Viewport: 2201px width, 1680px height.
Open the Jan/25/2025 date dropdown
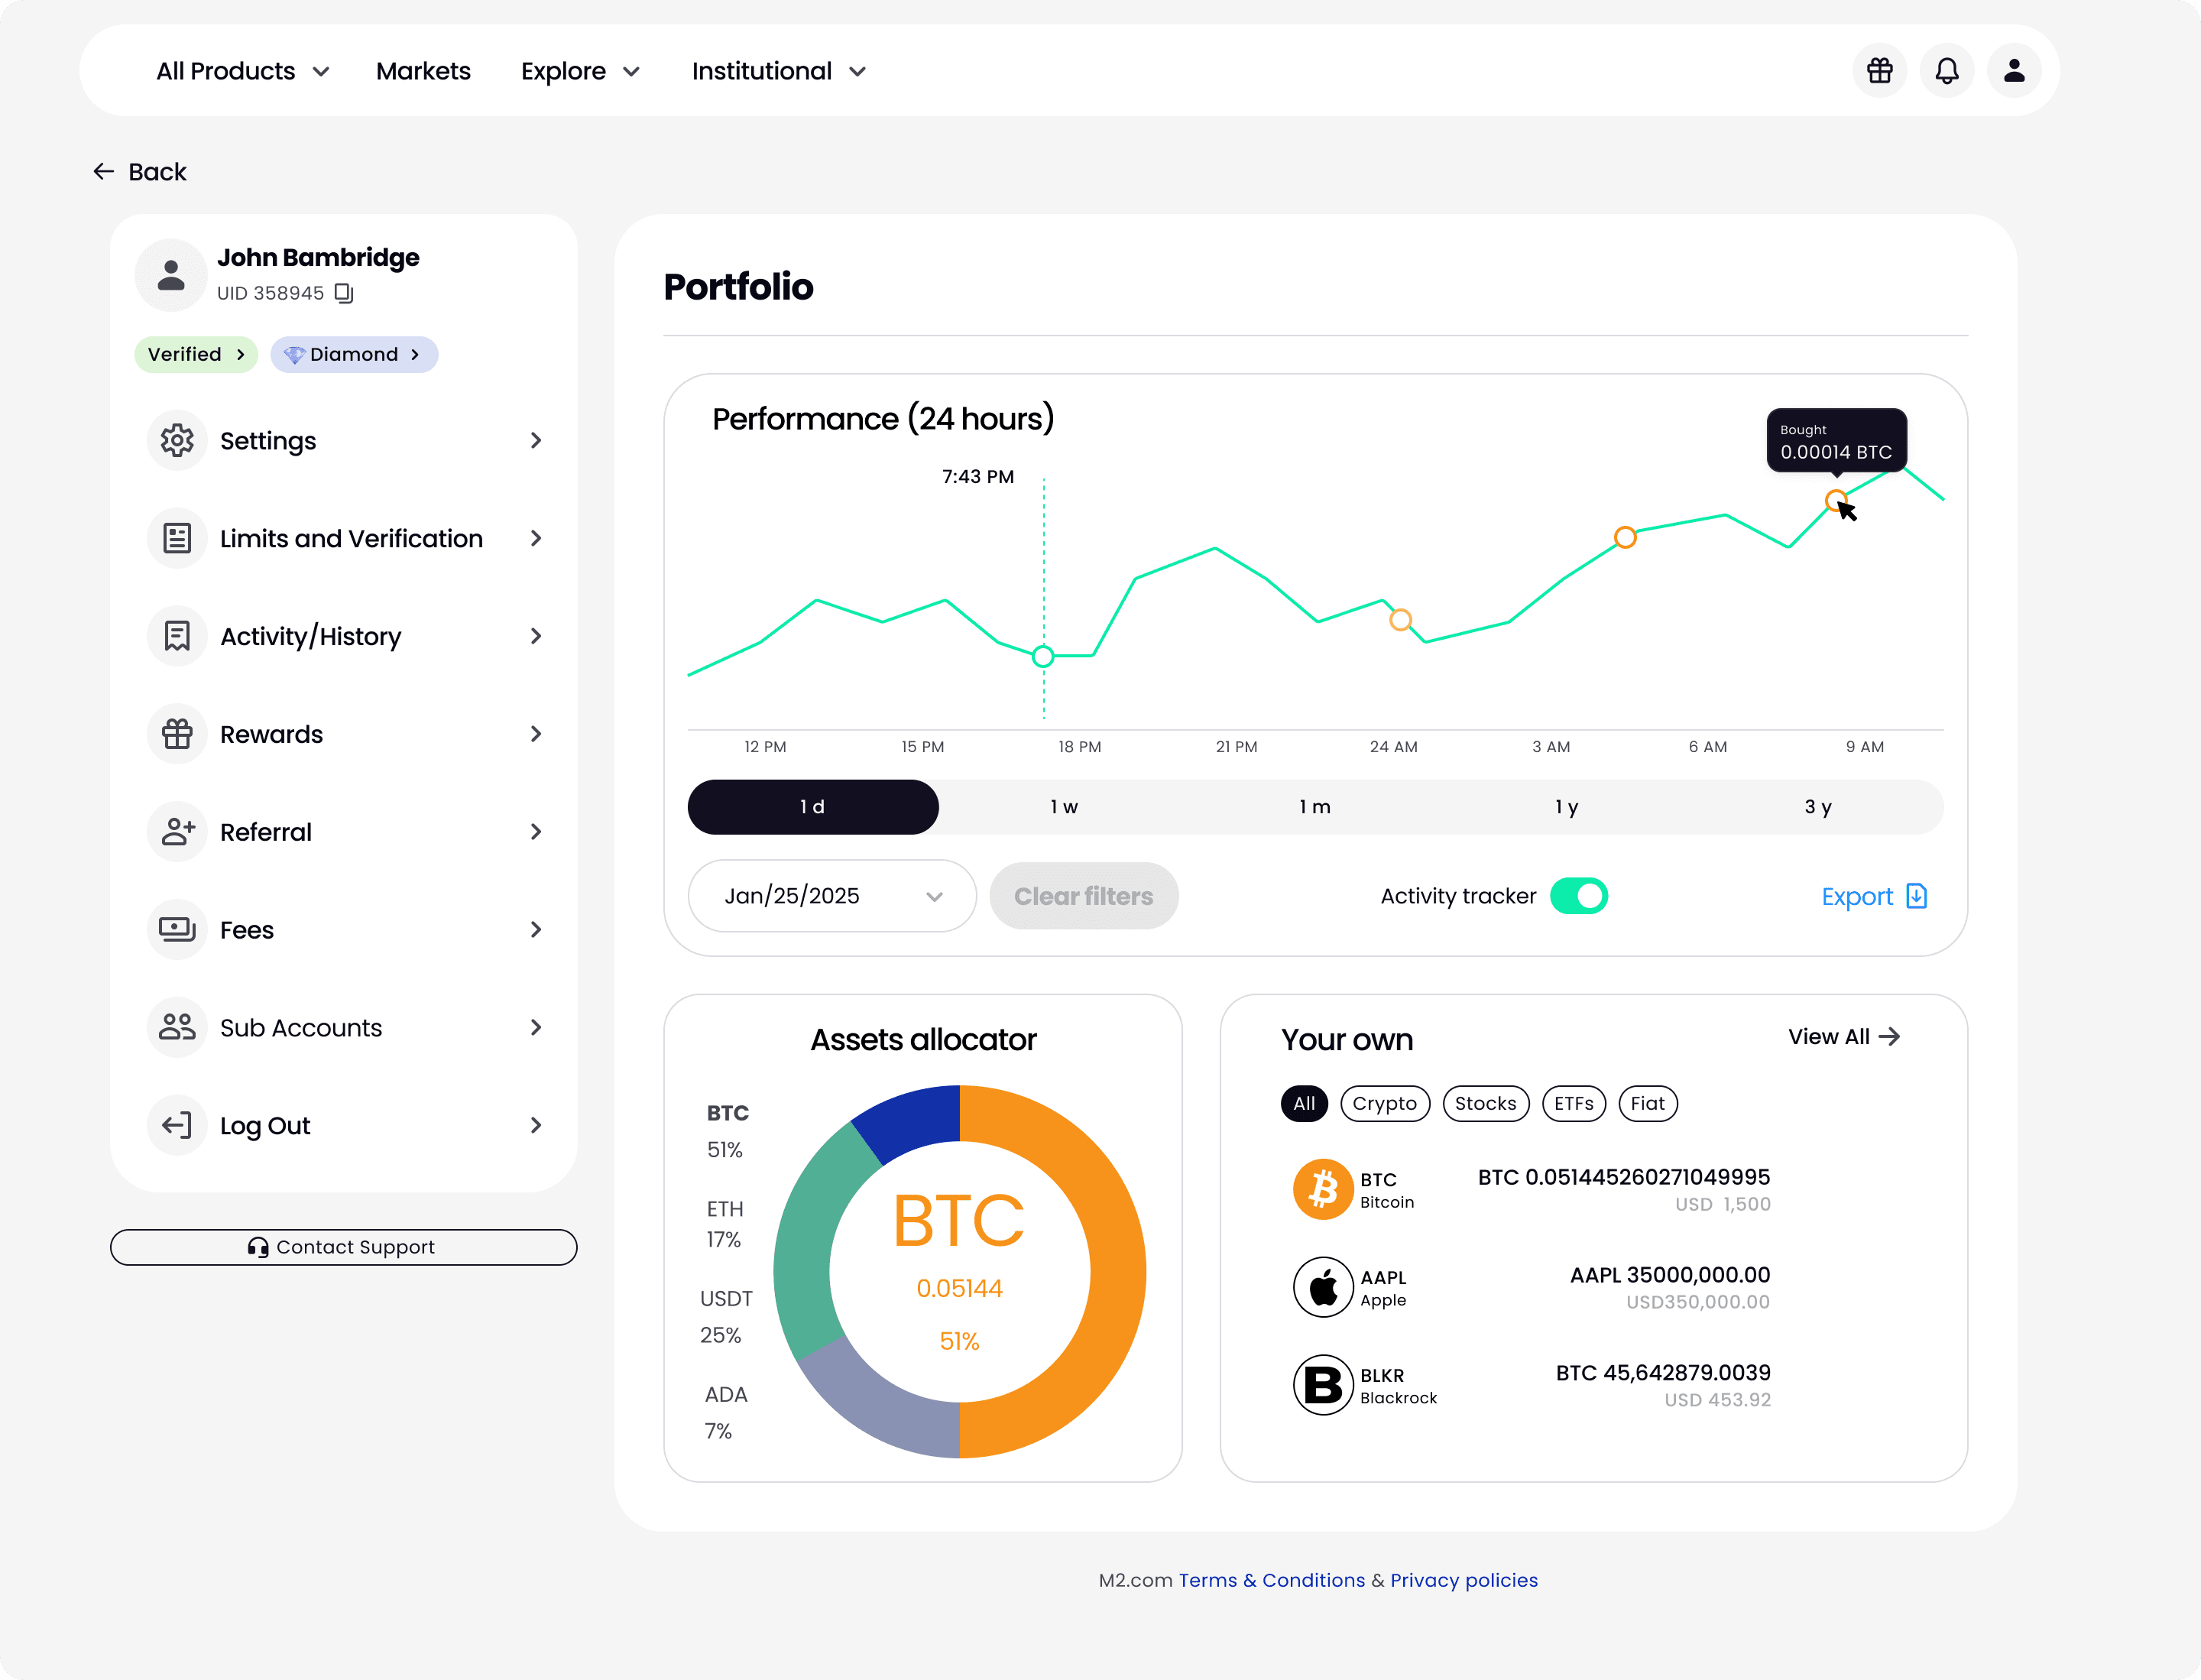pos(832,896)
